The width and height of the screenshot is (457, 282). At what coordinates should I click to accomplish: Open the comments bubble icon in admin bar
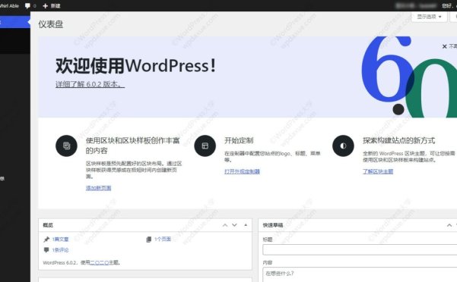tap(27, 5)
